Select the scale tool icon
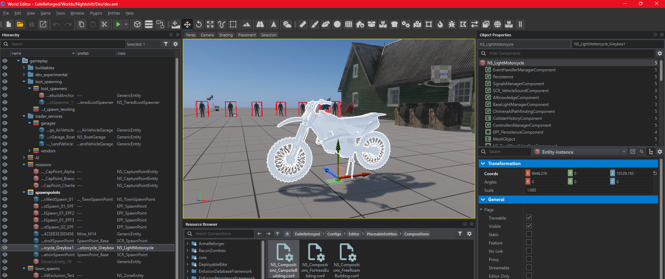 click(210, 24)
